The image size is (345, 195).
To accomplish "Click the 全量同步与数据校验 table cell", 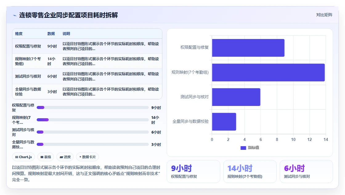I will tap(28, 92).
